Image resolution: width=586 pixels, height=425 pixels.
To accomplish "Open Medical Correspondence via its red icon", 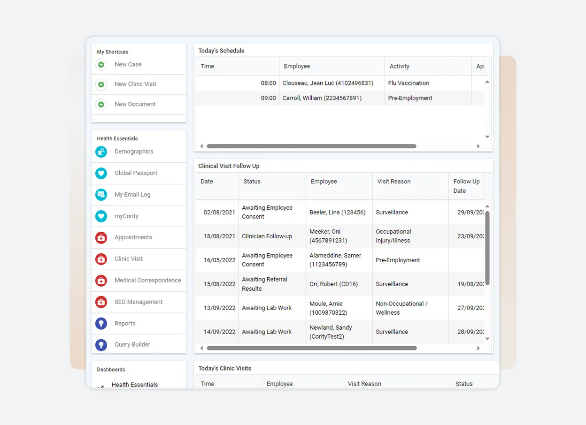I will click(x=101, y=281).
